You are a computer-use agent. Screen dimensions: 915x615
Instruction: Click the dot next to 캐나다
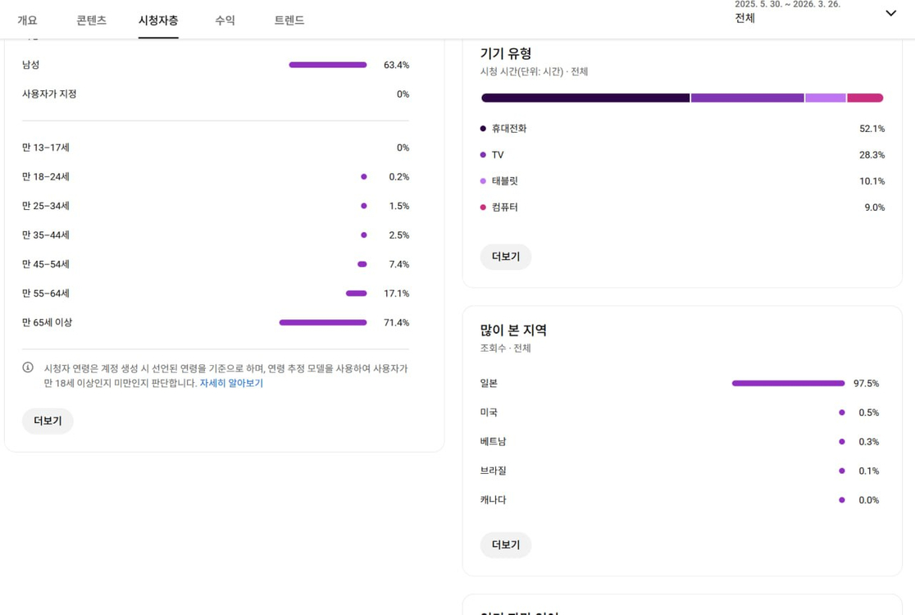841,499
